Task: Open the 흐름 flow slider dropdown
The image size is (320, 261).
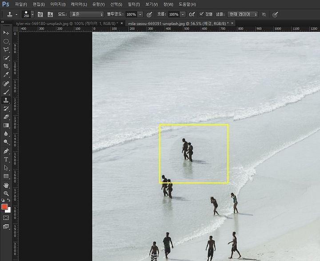Action: pos(183,14)
